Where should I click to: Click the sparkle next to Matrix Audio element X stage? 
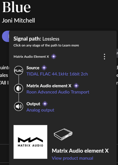(76, 86)
